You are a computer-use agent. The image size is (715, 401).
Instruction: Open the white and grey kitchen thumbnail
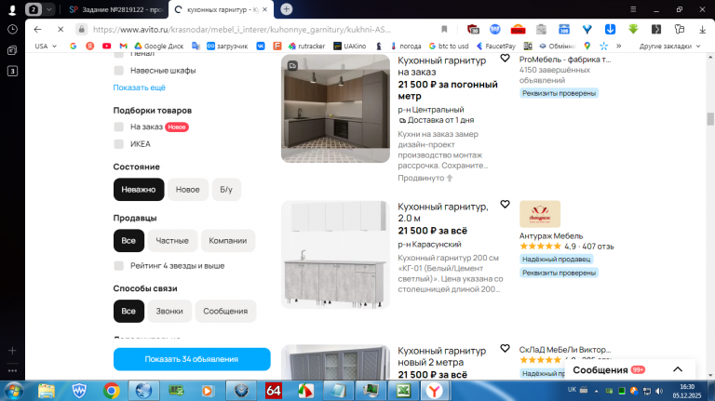pyautogui.click(x=335, y=255)
